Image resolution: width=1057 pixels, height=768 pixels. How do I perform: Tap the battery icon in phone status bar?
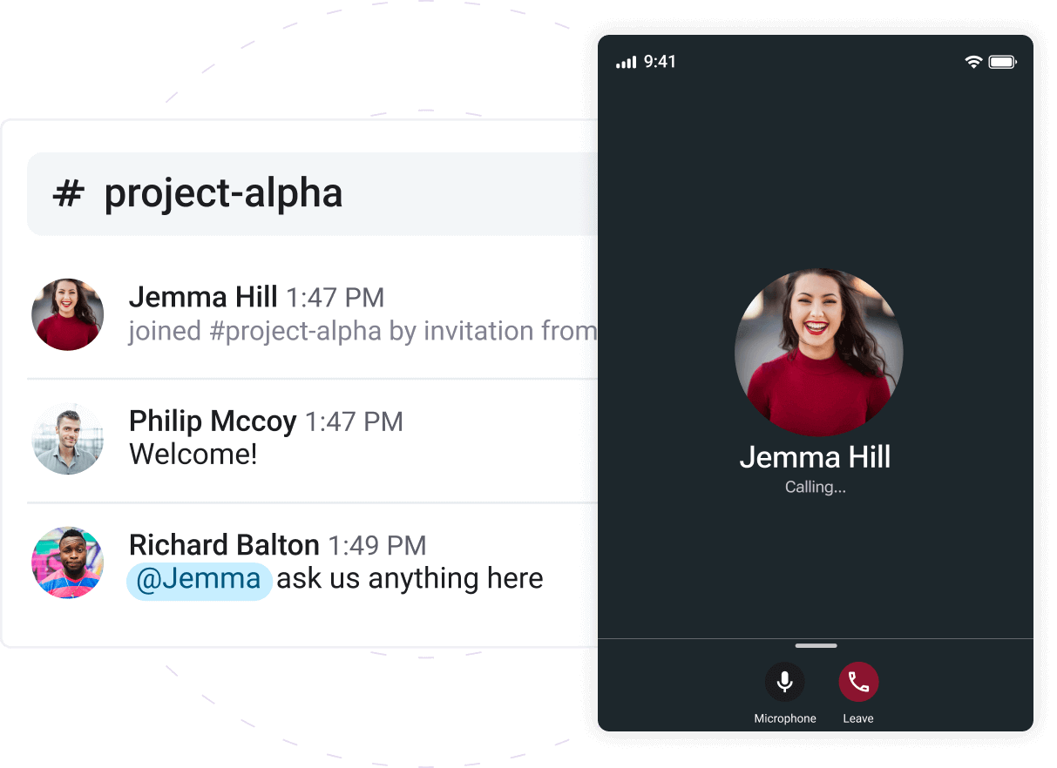(x=1003, y=62)
